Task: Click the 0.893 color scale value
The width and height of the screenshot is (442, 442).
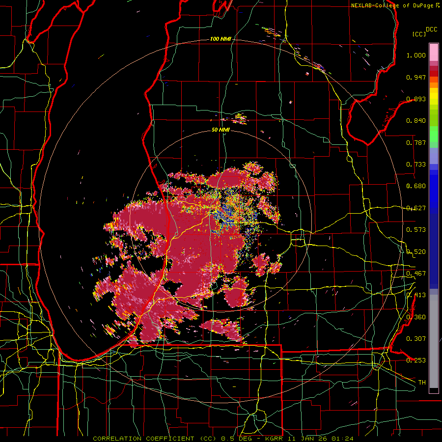Action: point(416,99)
